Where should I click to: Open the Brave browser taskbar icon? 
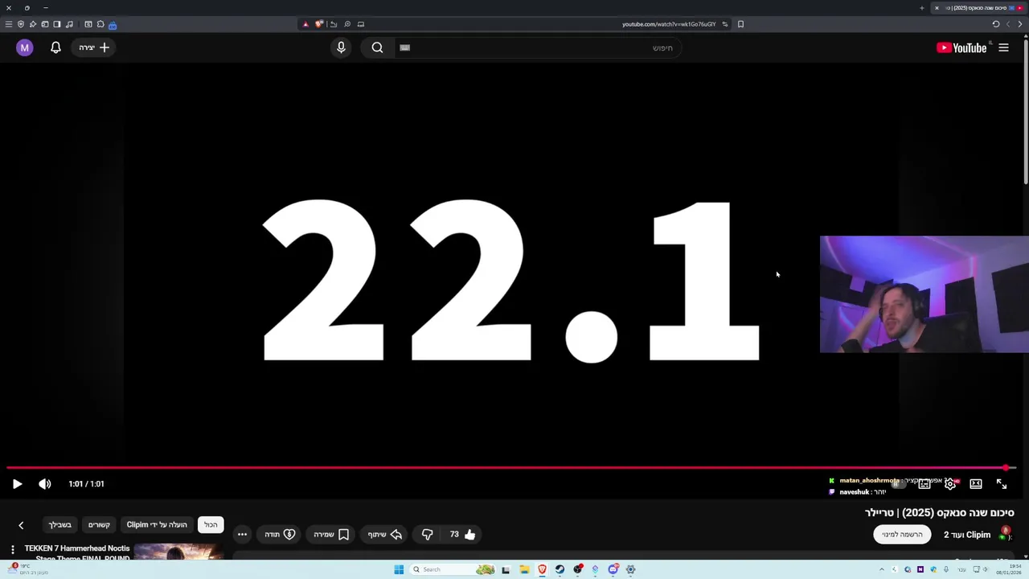coord(542,569)
